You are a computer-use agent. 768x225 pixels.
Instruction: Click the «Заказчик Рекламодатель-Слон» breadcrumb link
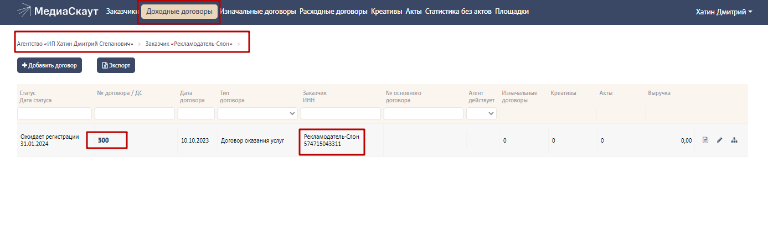pyautogui.click(x=189, y=43)
